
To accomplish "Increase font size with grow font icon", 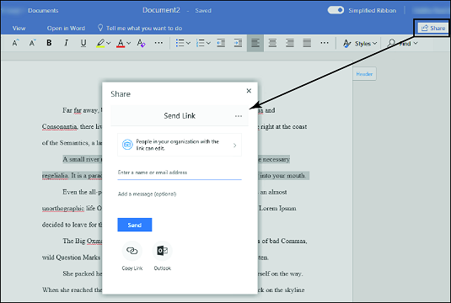I will click(x=15, y=43).
